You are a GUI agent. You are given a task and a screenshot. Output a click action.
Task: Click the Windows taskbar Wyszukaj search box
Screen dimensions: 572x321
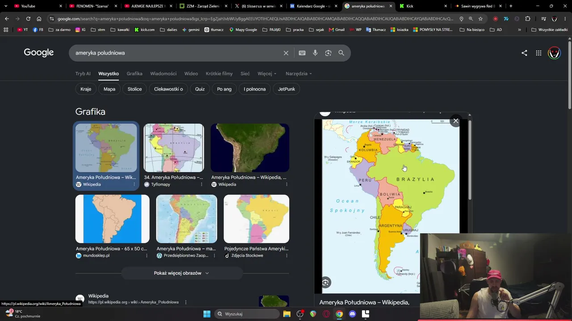(x=247, y=314)
